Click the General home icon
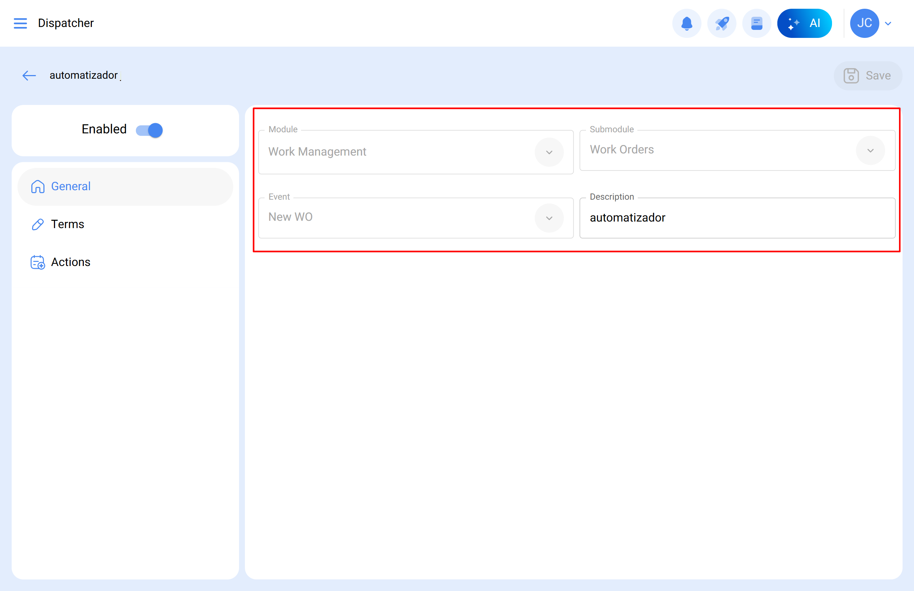This screenshot has height=591, width=914. coord(38,187)
